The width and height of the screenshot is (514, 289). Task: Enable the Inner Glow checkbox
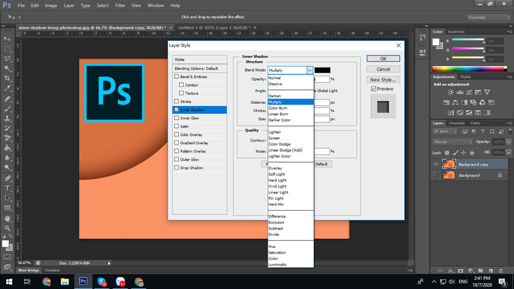coord(177,118)
